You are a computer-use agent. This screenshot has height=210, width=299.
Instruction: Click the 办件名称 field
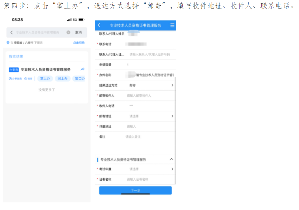point(135,75)
